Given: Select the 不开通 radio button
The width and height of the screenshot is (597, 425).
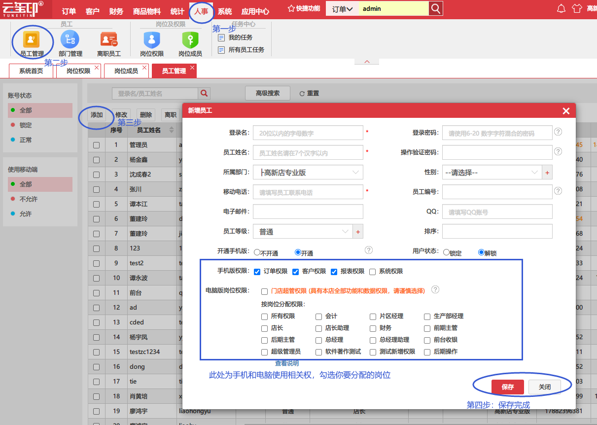Looking at the screenshot, I should 257,252.
